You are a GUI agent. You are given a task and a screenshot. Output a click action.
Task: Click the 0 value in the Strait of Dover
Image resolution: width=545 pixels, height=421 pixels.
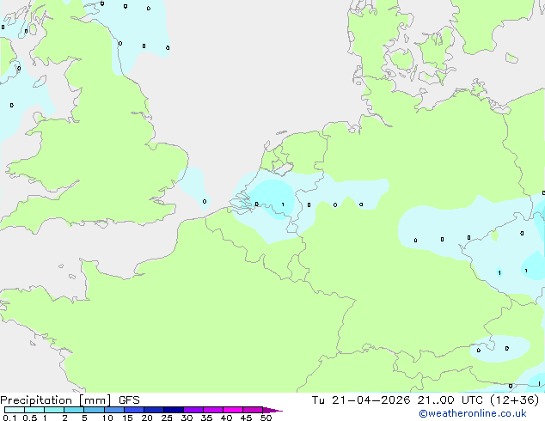[205, 201]
